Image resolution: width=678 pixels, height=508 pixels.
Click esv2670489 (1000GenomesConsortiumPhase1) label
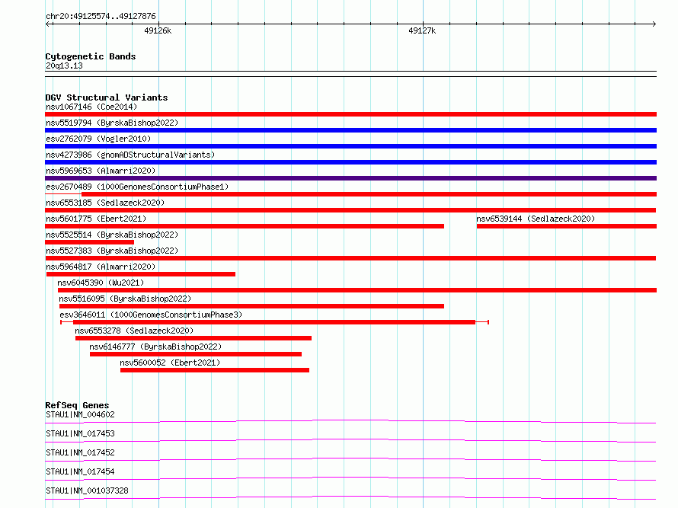click(137, 187)
